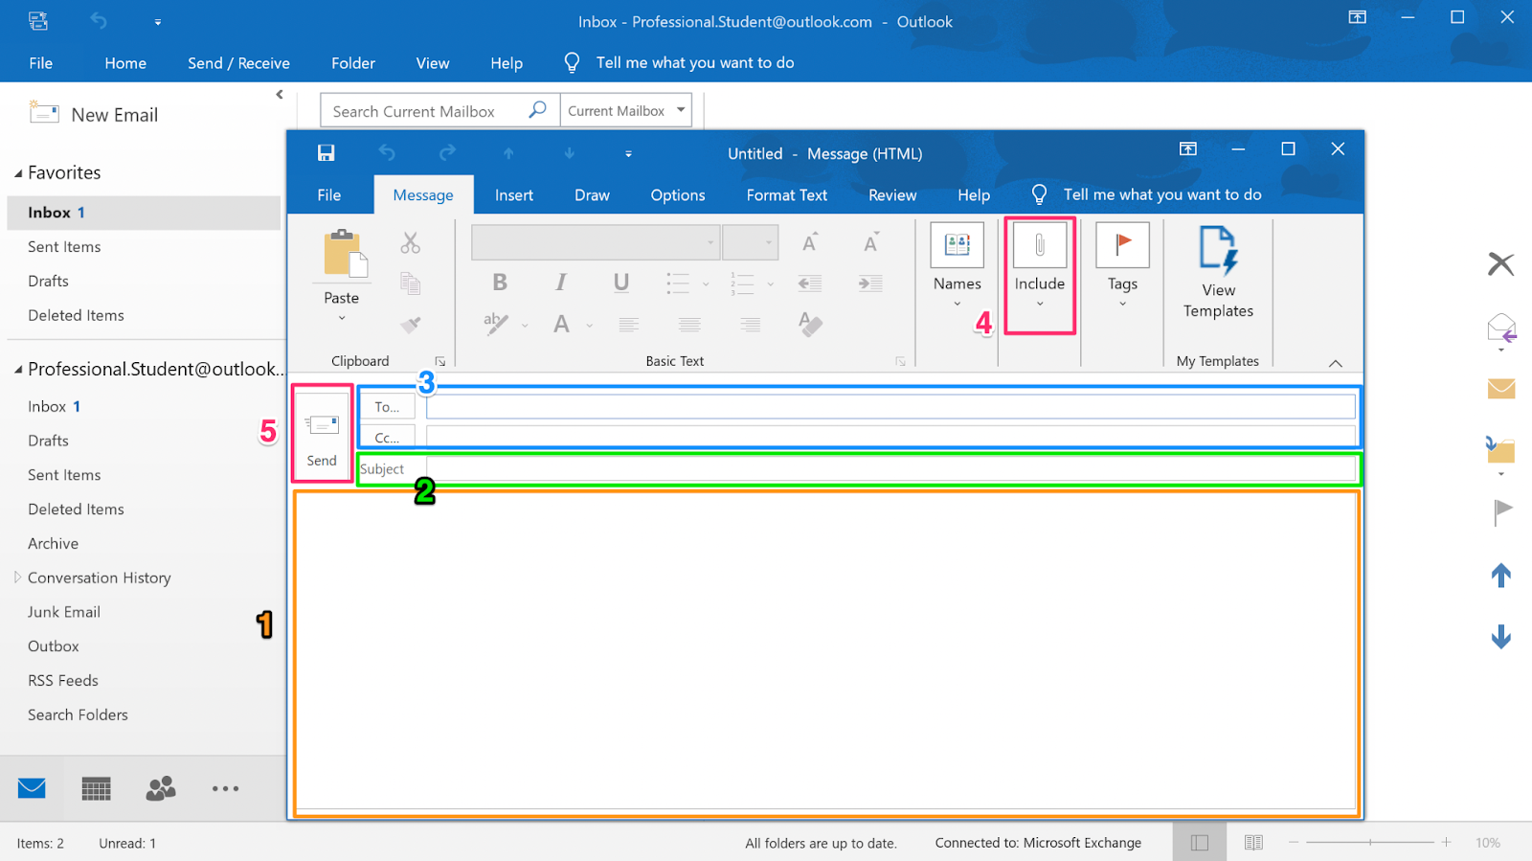Expand the Conversation History folder

click(x=17, y=578)
